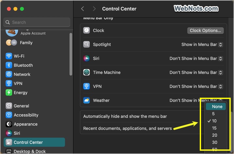Click Automatically hide and show menu bar text
This screenshot has width=234, height=154.
click(125, 116)
